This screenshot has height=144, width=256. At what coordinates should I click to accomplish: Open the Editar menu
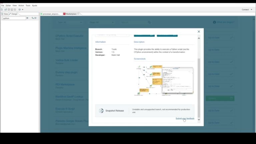(8, 5)
